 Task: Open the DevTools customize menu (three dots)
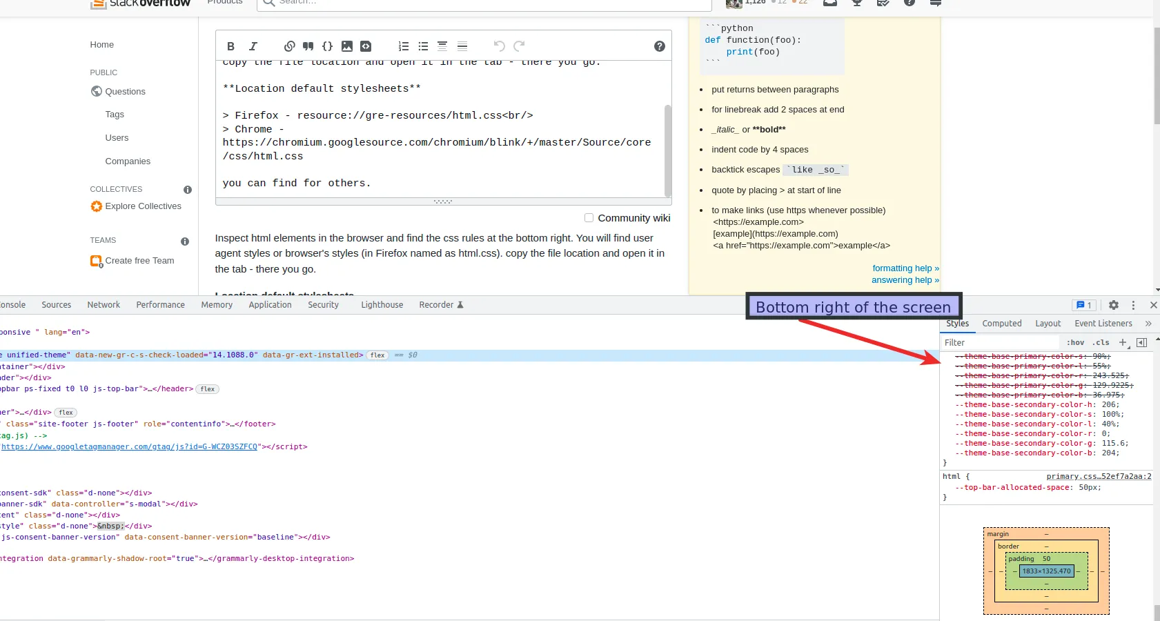coord(1133,305)
